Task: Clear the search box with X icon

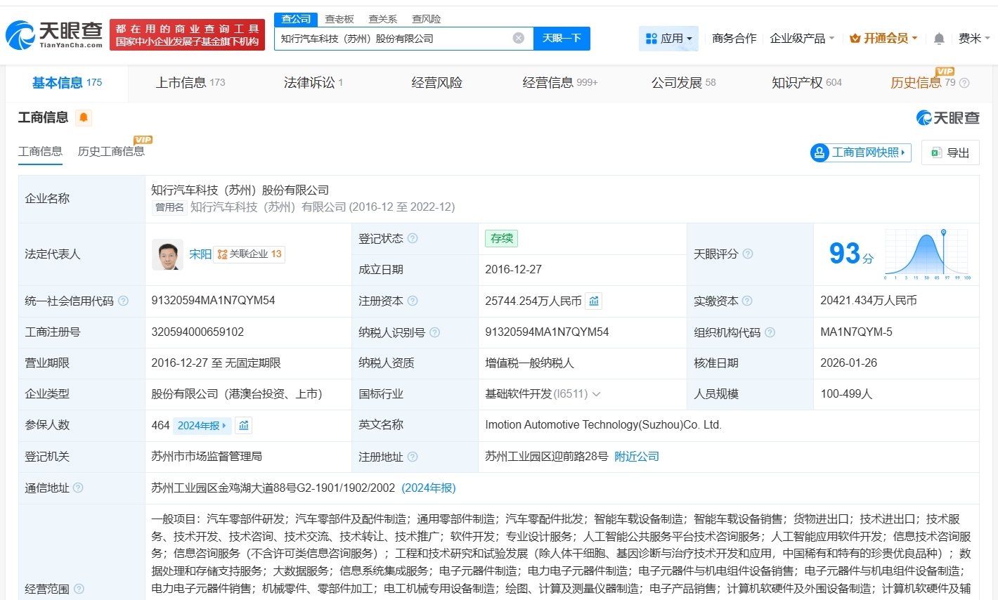Action: pos(519,38)
